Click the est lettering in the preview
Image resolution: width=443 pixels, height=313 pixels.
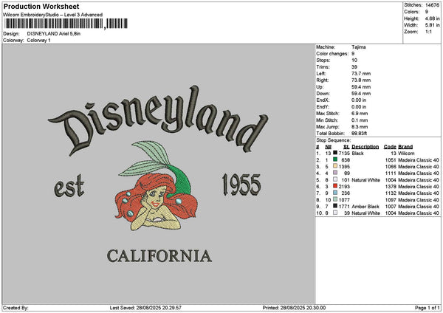point(69,187)
